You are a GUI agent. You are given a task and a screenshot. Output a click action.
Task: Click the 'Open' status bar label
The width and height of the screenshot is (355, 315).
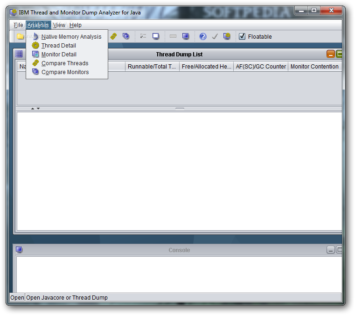17,298
